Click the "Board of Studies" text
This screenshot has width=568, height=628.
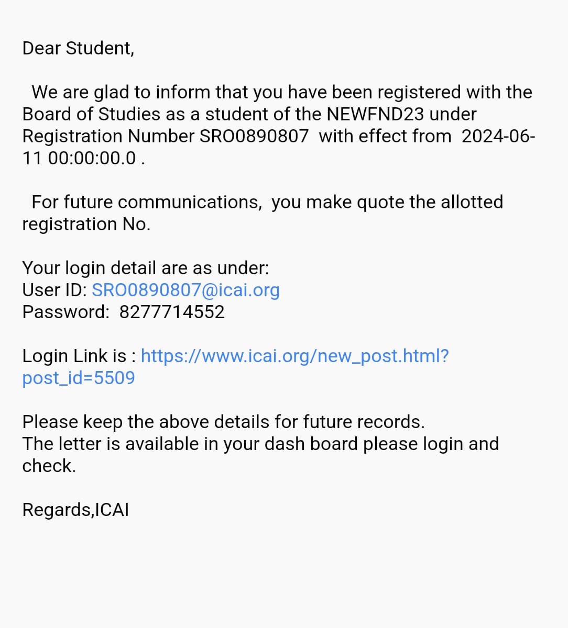tap(91, 114)
